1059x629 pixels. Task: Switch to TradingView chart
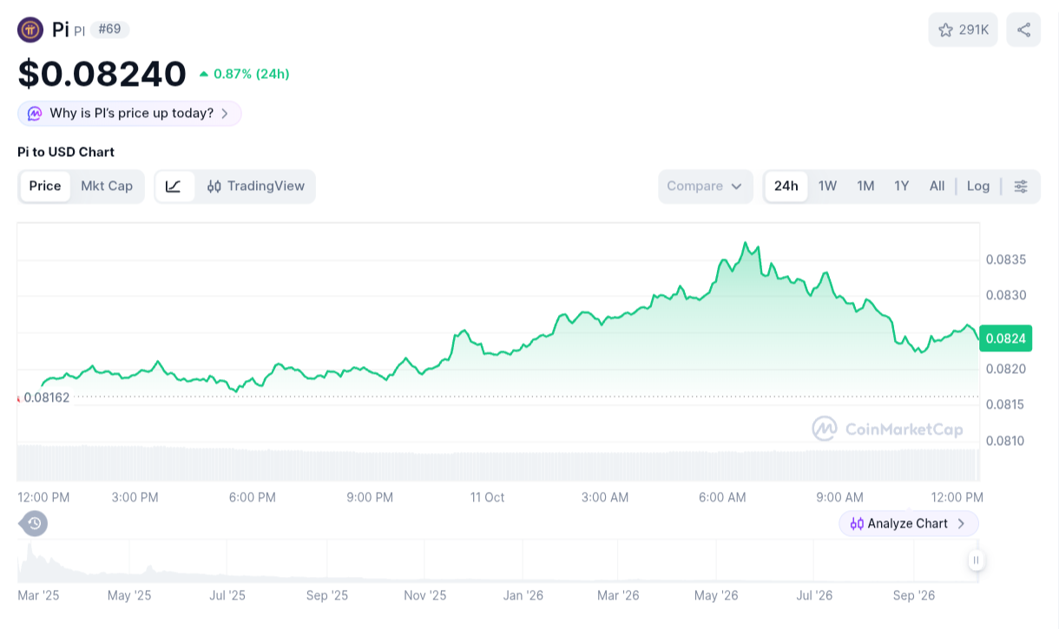coord(256,187)
